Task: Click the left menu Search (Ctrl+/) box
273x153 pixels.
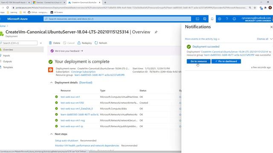Action: pos(19,43)
